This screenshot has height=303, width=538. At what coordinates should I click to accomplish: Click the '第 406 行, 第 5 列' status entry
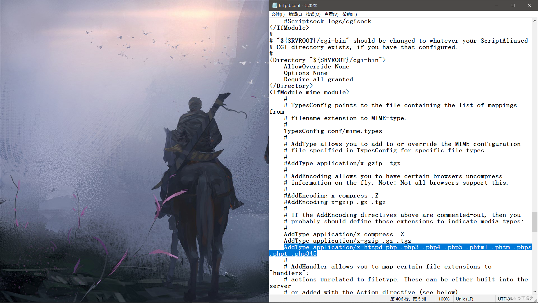408,299
